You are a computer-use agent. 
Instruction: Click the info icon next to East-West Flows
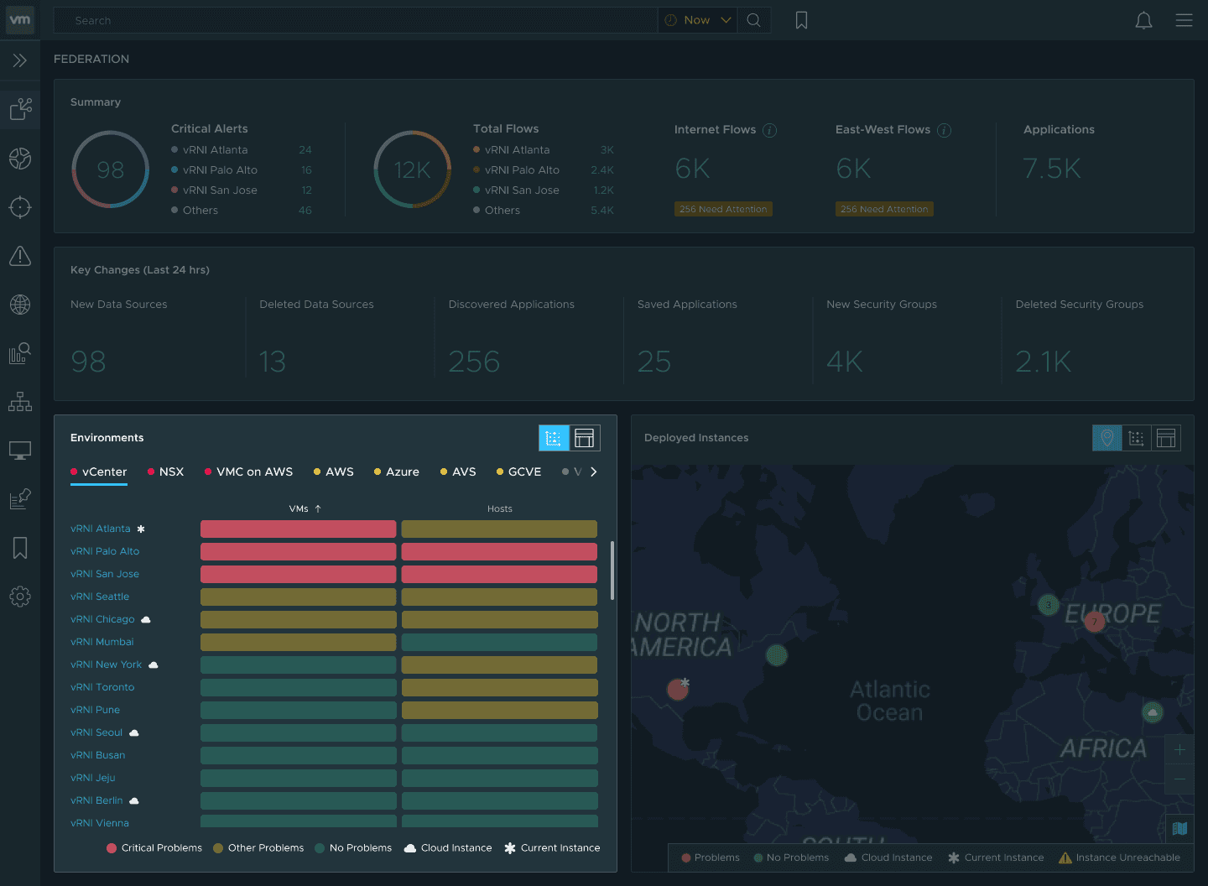point(944,130)
